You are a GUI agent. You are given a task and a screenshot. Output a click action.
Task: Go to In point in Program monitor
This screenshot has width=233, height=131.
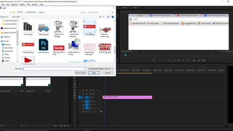click(x=169, y=60)
